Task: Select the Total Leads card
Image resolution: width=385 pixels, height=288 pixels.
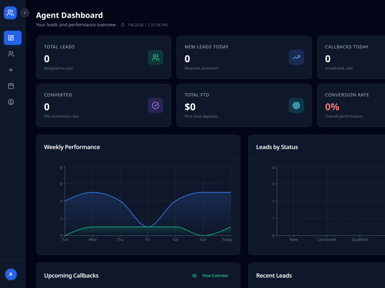Action: pyautogui.click(x=104, y=57)
